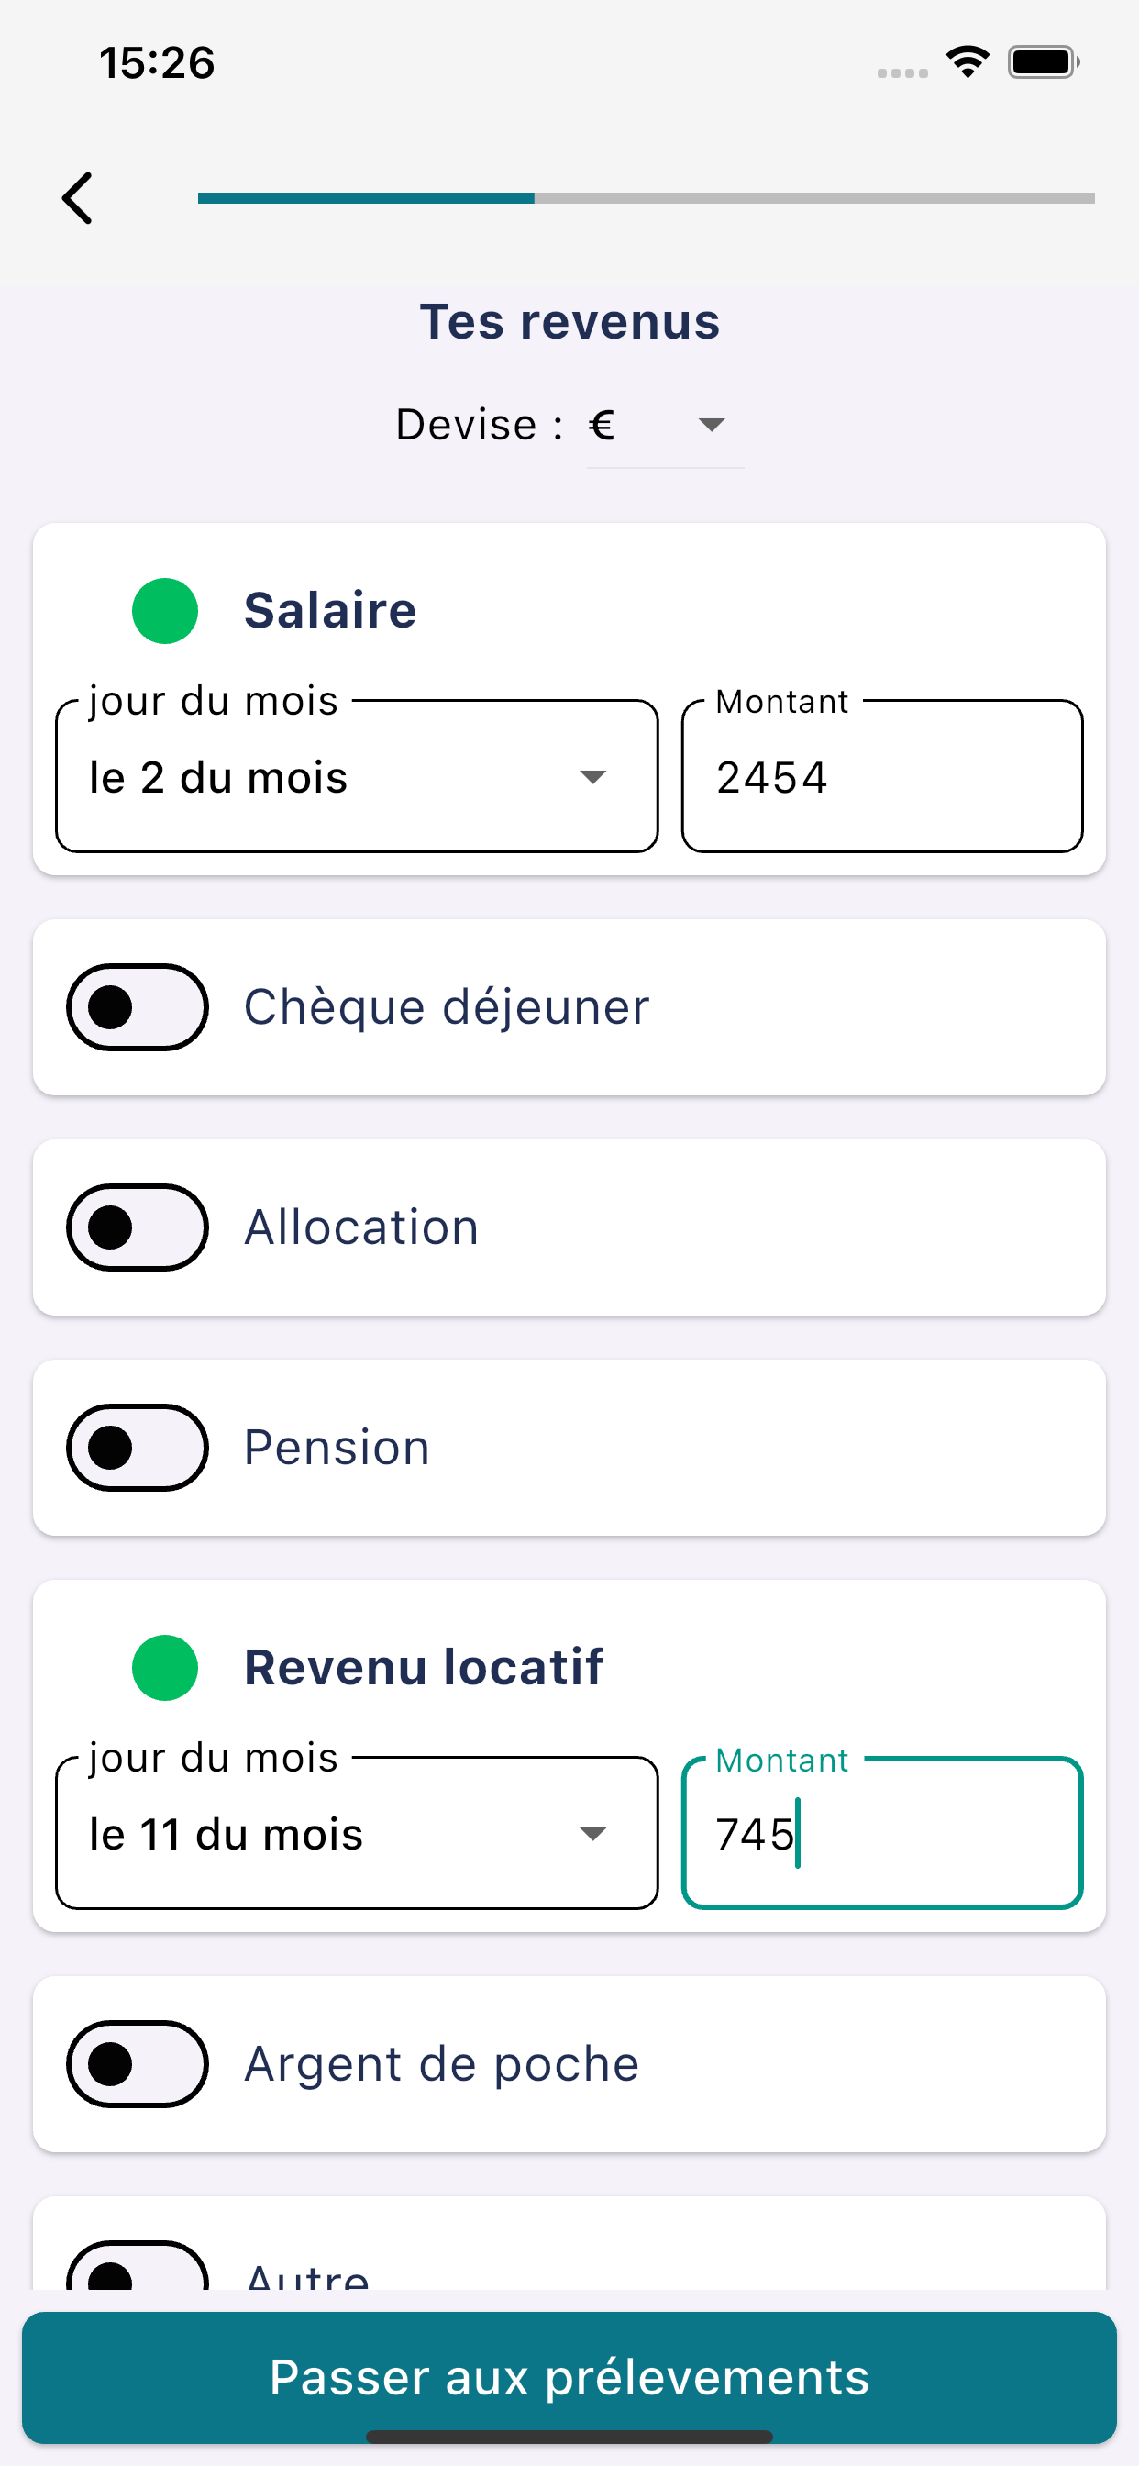The image size is (1139, 2466).
Task: Switch on Argent de poche
Action: (137, 2064)
